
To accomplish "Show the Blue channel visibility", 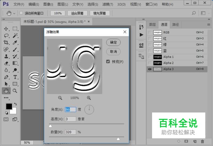I will 150,51.
